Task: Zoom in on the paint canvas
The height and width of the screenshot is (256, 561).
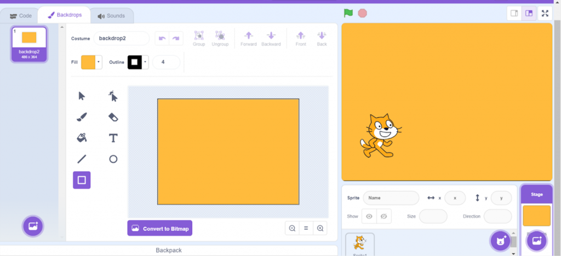Action: pyautogui.click(x=320, y=228)
